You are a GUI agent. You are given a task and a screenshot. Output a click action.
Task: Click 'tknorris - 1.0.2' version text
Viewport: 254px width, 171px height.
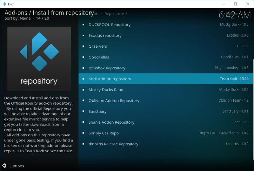pyautogui.click(x=237, y=144)
